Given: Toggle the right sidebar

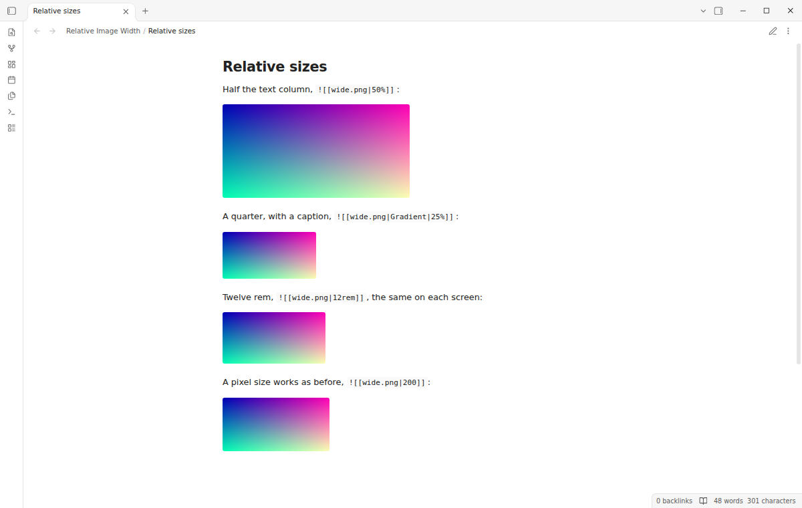Looking at the screenshot, I should [718, 11].
